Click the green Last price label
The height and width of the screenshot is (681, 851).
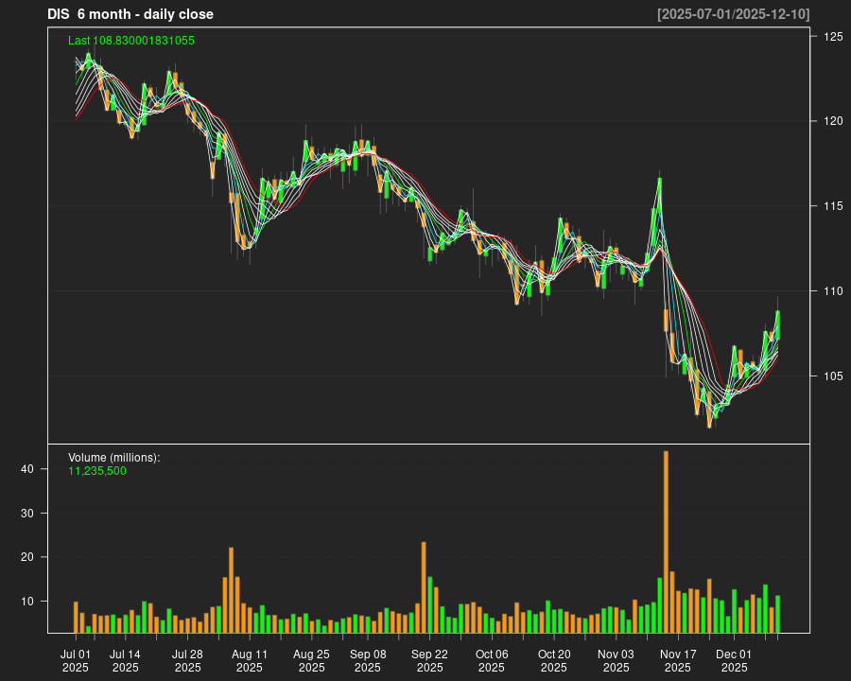[x=131, y=41]
